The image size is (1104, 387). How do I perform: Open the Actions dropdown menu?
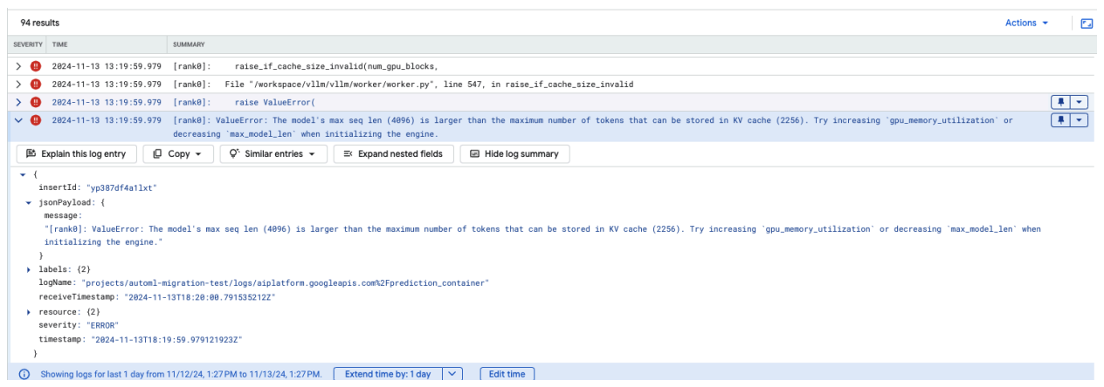click(x=1026, y=24)
